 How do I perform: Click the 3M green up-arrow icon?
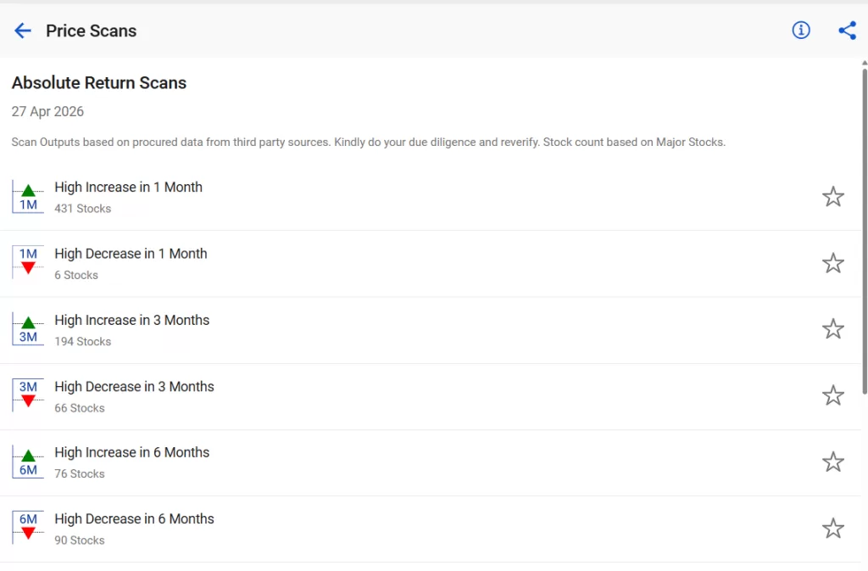coord(28,329)
